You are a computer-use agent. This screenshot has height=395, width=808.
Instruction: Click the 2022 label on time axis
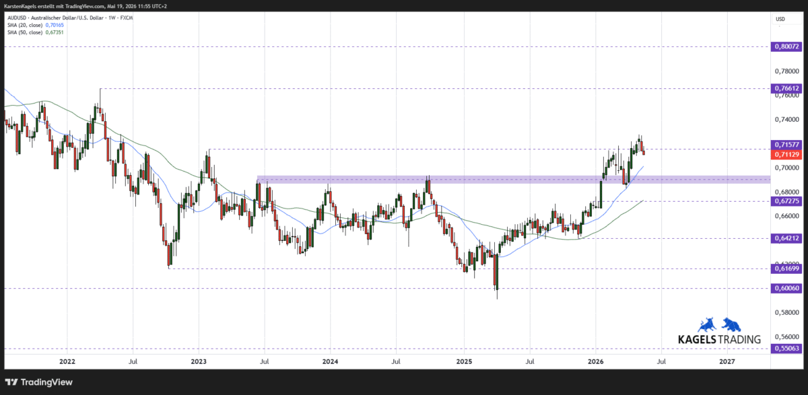67,362
